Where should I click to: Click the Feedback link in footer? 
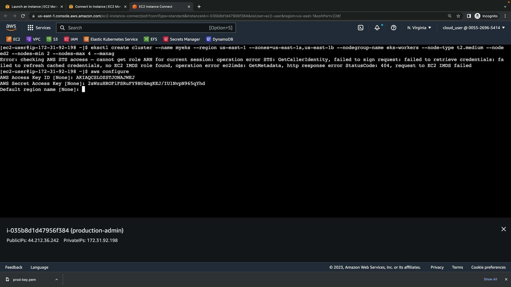pos(14,267)
